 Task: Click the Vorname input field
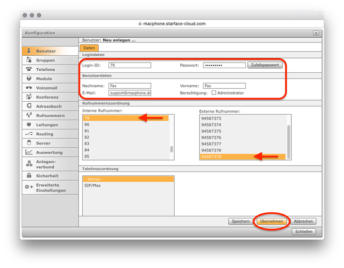pyautogui.click(x=224, y=86)
